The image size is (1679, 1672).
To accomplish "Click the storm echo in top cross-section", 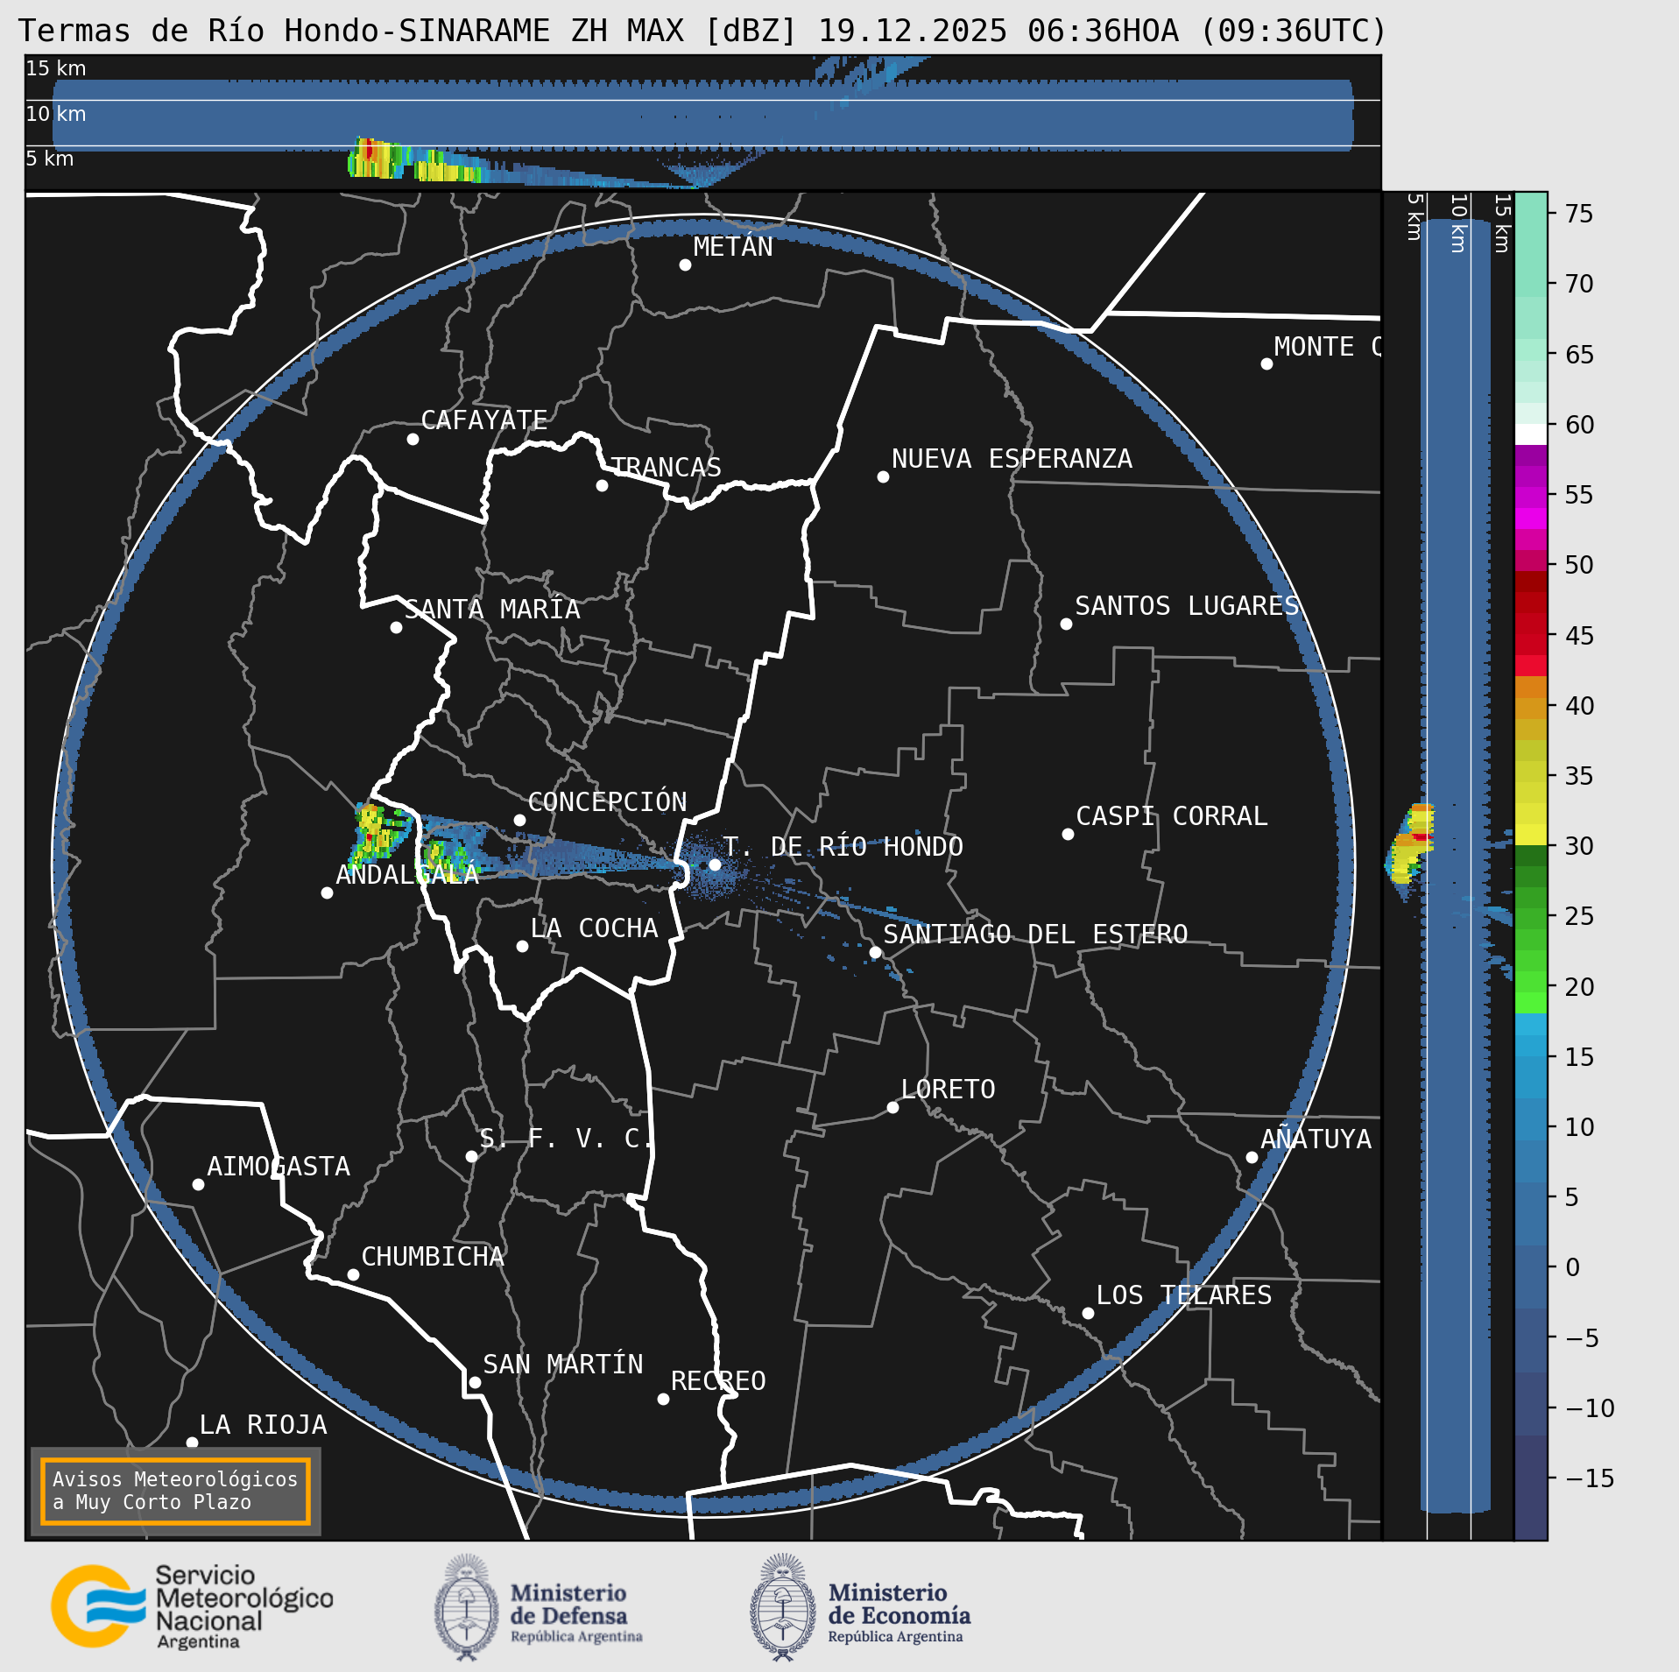I will coord(372,156).
